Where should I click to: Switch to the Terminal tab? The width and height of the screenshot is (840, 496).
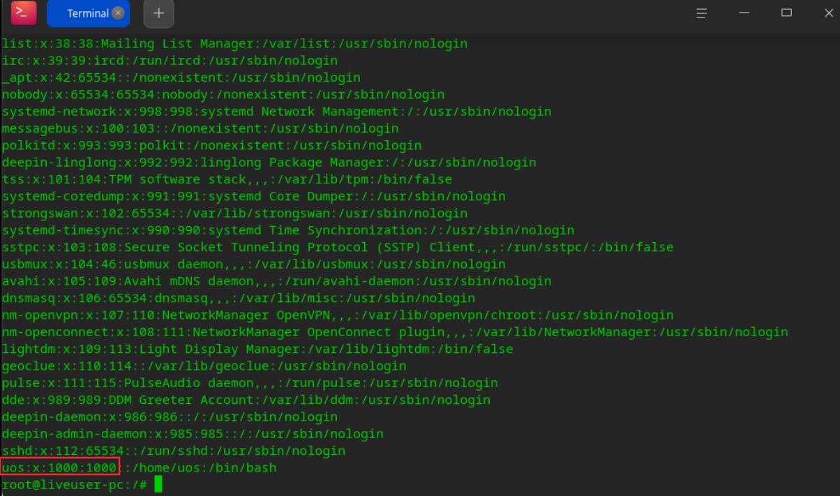[82, 13]
